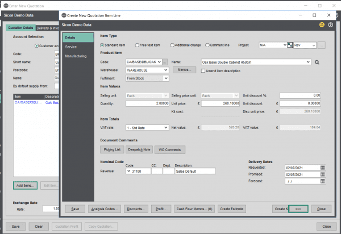This screenshot has height=234, width=341.
Task: Click the project link icon beside N/A
Action: [290, 45]
